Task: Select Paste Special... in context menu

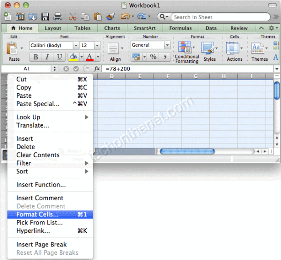Action: click(x=38, y=104)
